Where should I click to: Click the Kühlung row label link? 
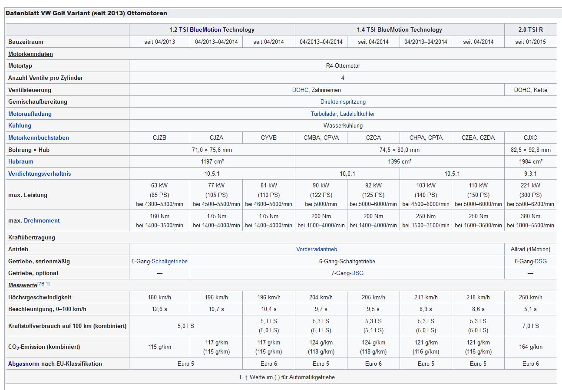pos(20,126)
